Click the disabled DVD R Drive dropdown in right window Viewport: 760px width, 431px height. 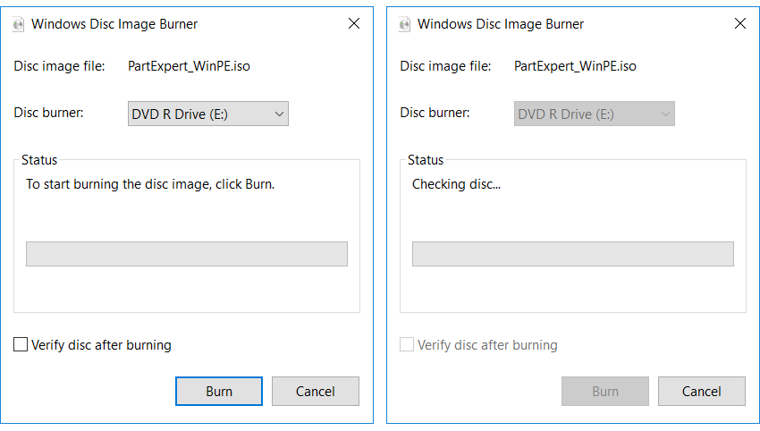(x=595, y=114)
